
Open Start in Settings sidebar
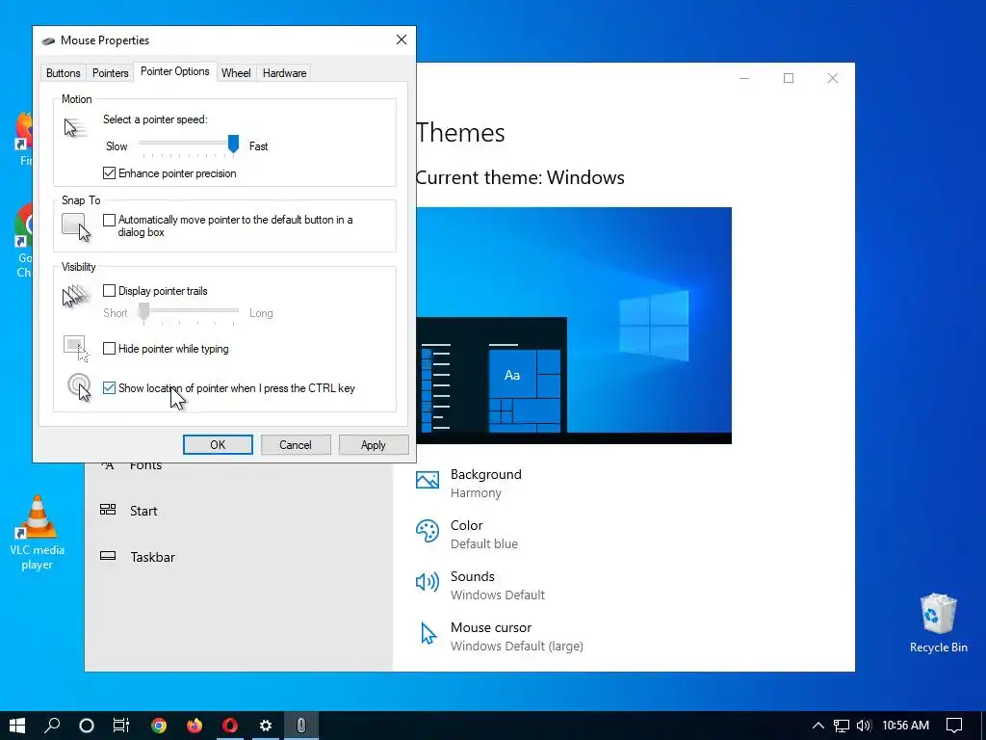point(143,511)
